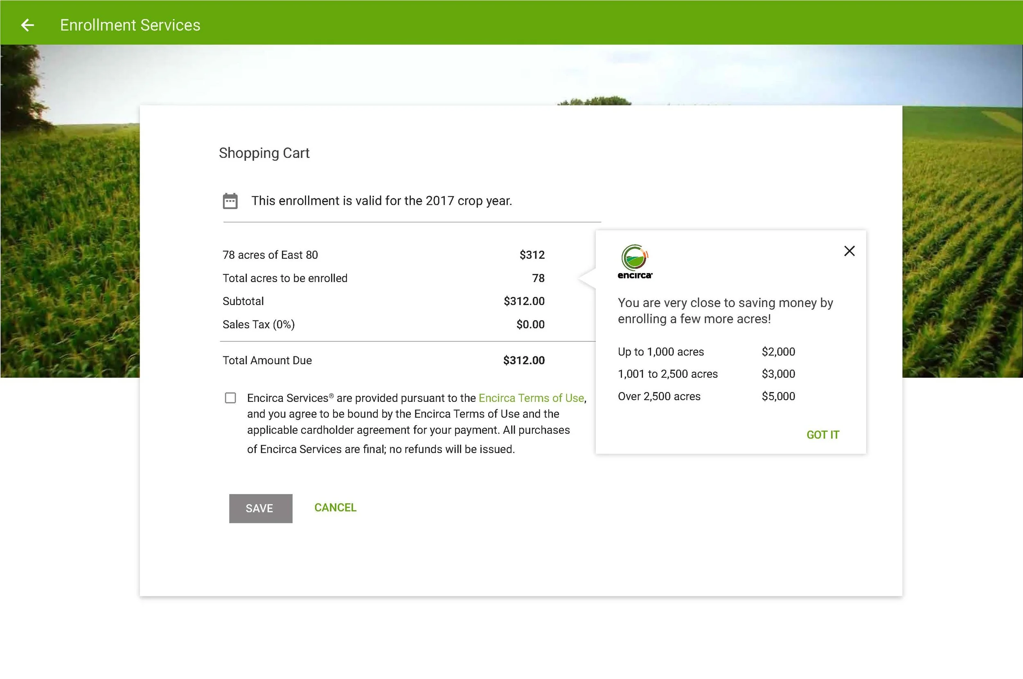Select the '78 acres of East 80' row
The image size is (1023, 679).
click(384, 255)
